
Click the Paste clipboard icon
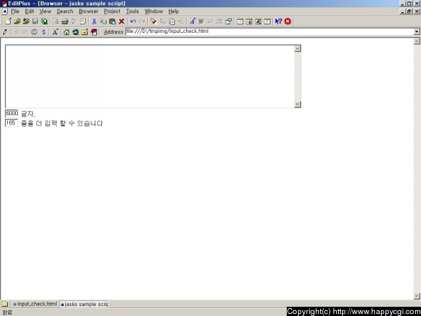click(x=112, y=21)
